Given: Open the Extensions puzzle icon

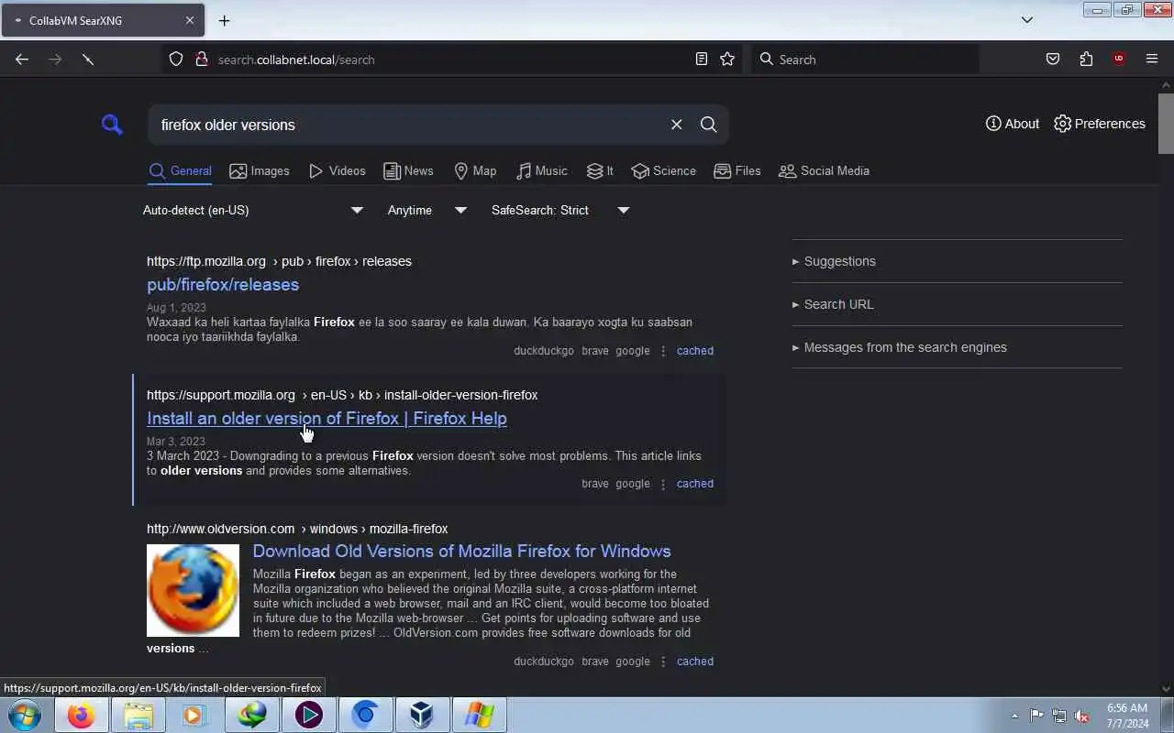Looking at the screenshot, I should (x=1086, y=59).
